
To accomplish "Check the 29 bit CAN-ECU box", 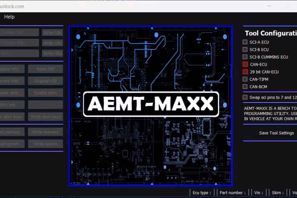I will click(x=245, y=72).
